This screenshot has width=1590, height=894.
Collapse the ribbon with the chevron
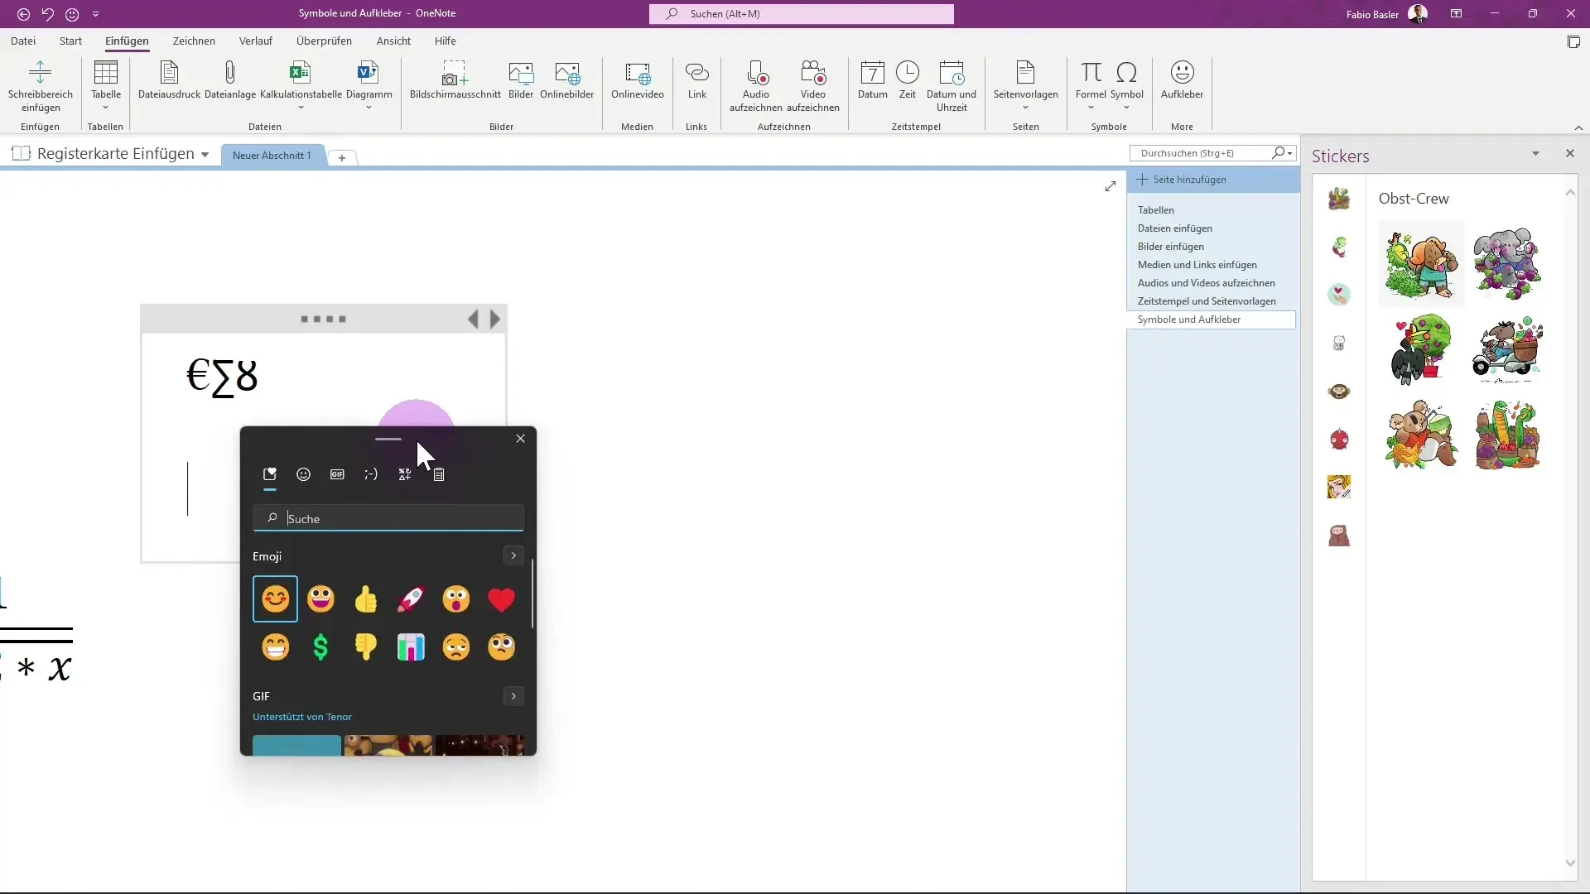(x=1578, y=127)
